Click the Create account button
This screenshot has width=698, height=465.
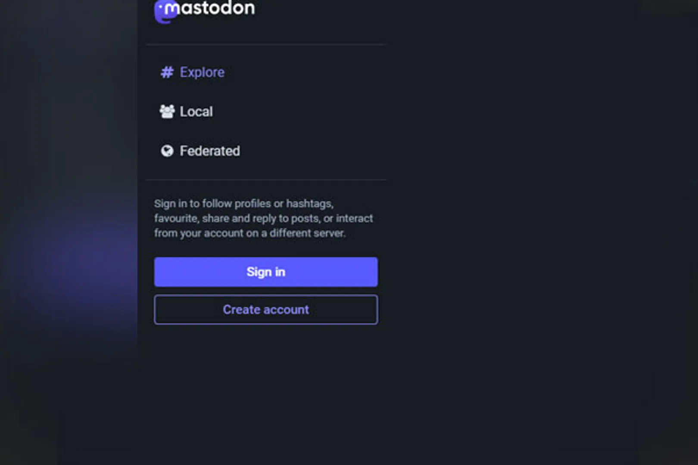[266, 310]
